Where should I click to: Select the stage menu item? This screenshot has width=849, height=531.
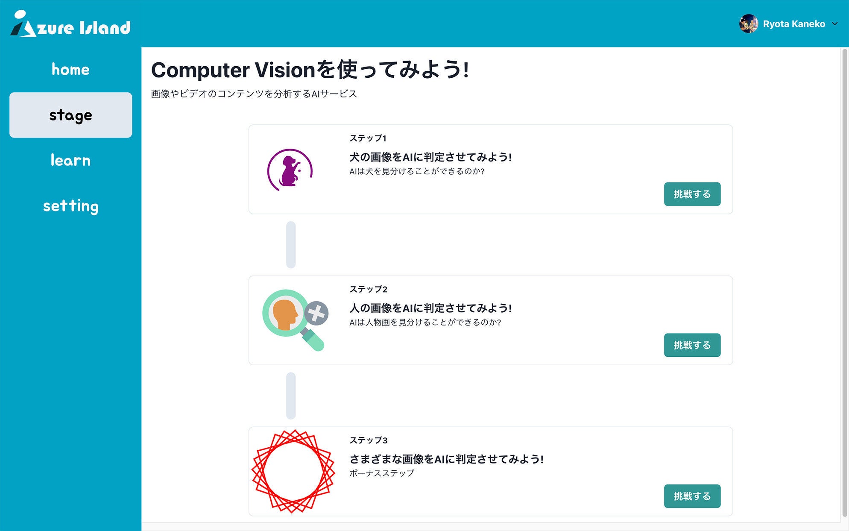[70, 115]
